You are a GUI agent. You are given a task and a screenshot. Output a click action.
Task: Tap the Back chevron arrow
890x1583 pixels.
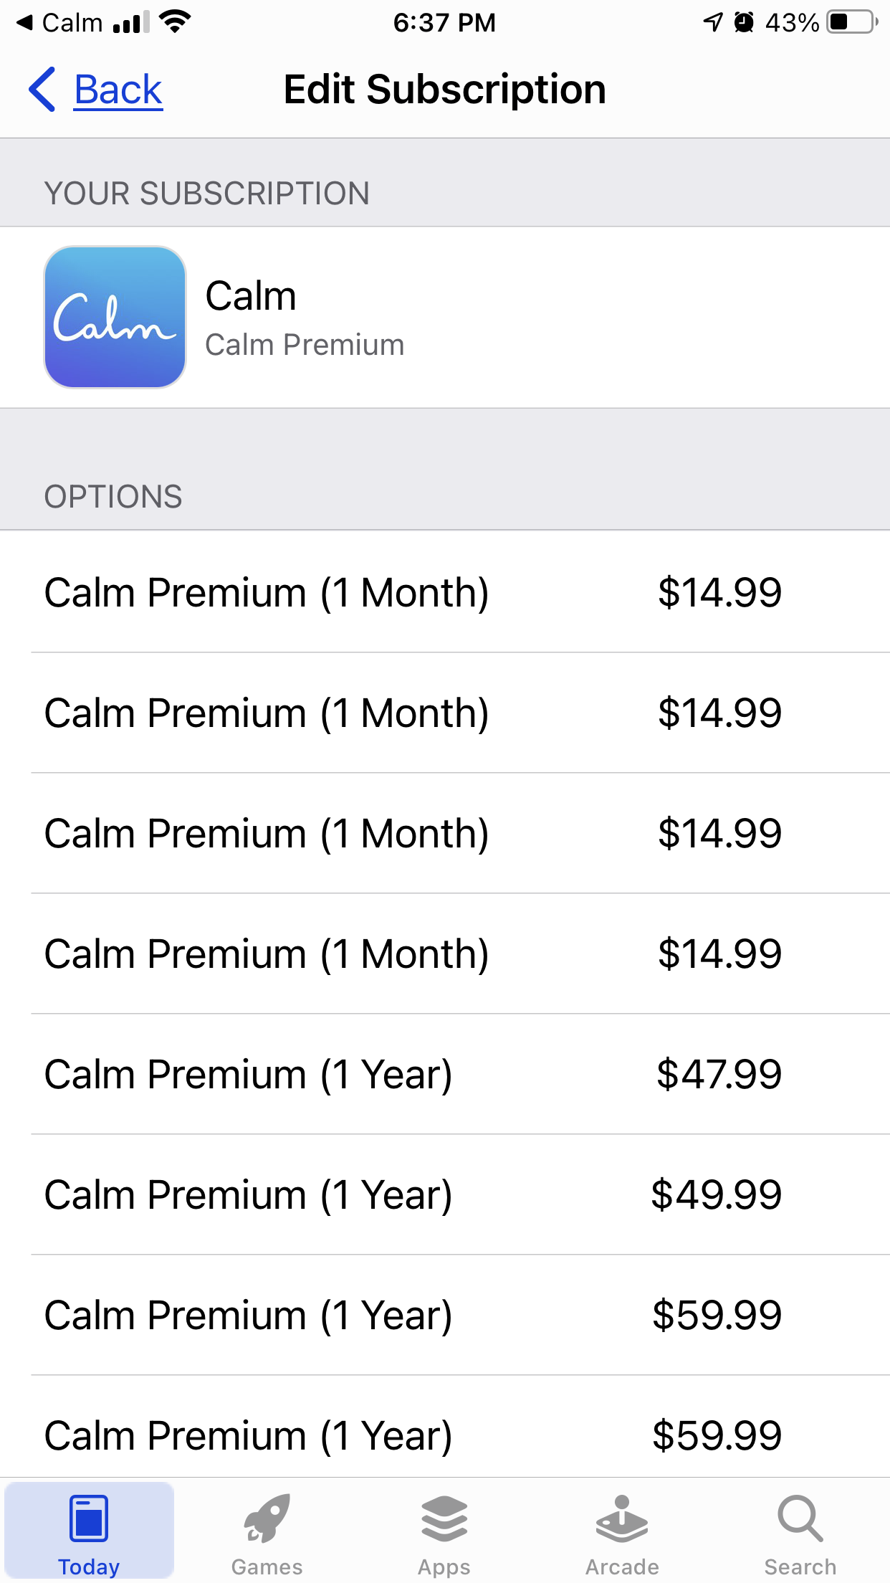click(x=42, y=90)
